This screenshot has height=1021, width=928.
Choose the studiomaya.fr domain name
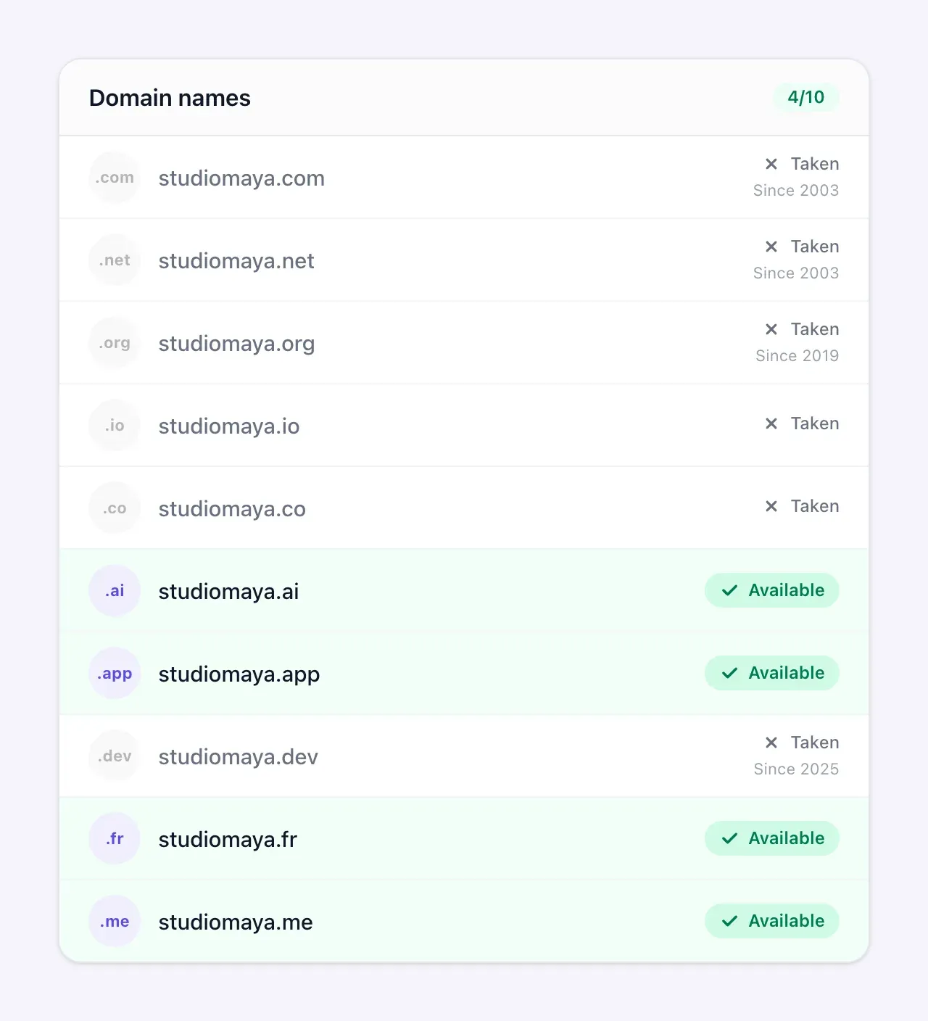(228, 840)
